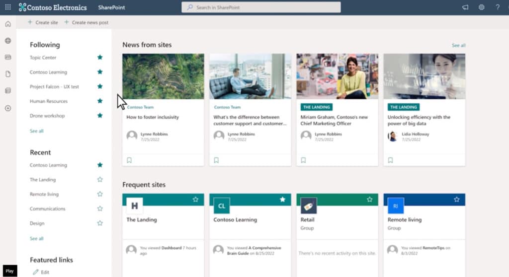Click Create site
The image size is (509, 277).
click(x=43, y=22)
